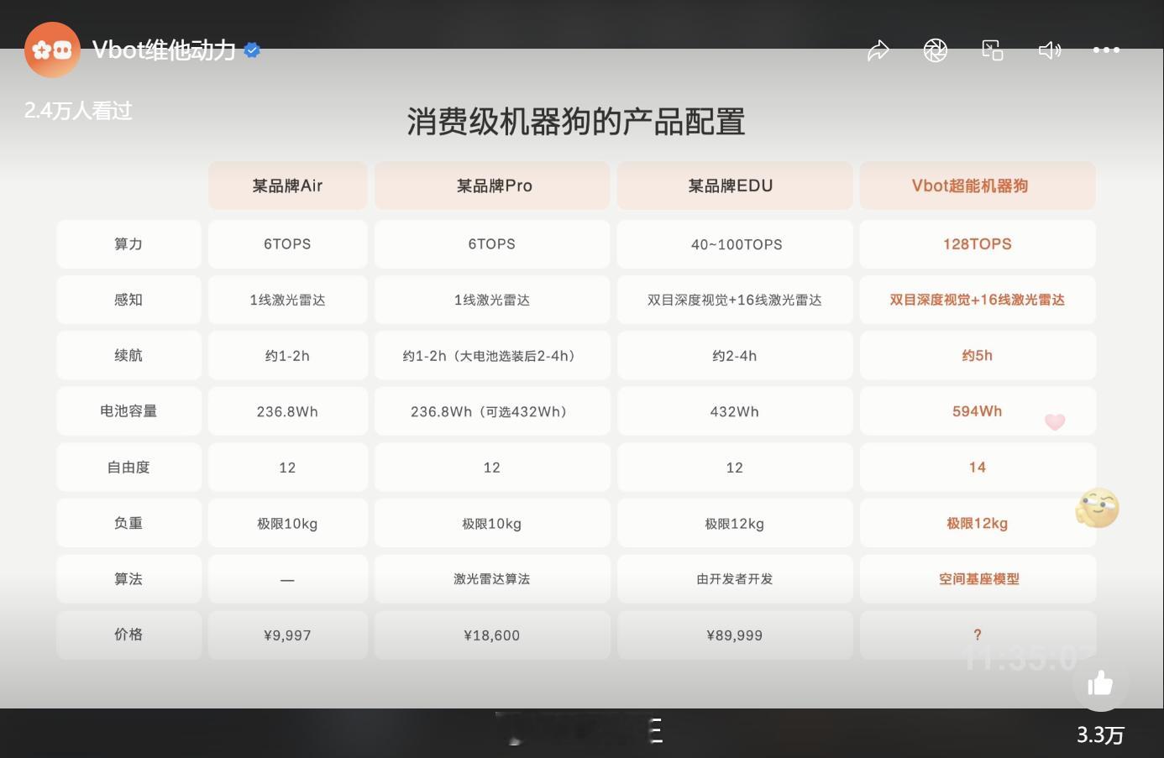Click the 40~100TOPS cell
The image size is (1164, 758).
[x=735, y=244]
